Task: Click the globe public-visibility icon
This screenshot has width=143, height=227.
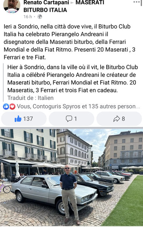Action: pyautogui.click(x=40, y=17)
